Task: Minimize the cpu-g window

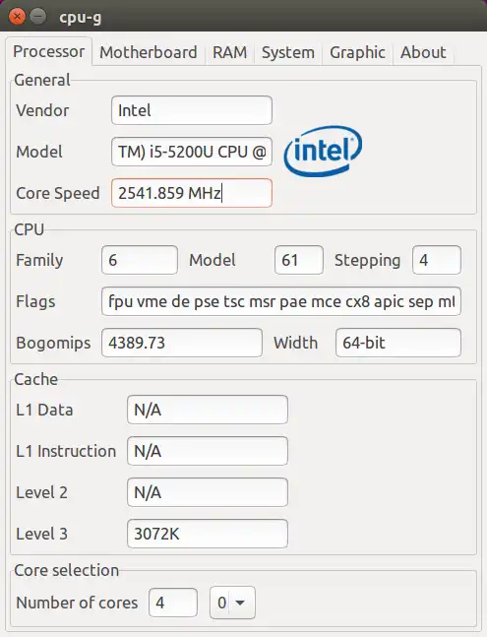Action: pos(38,17)
